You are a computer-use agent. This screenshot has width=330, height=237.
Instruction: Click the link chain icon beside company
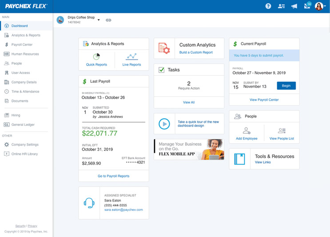(x=108, y=20)
